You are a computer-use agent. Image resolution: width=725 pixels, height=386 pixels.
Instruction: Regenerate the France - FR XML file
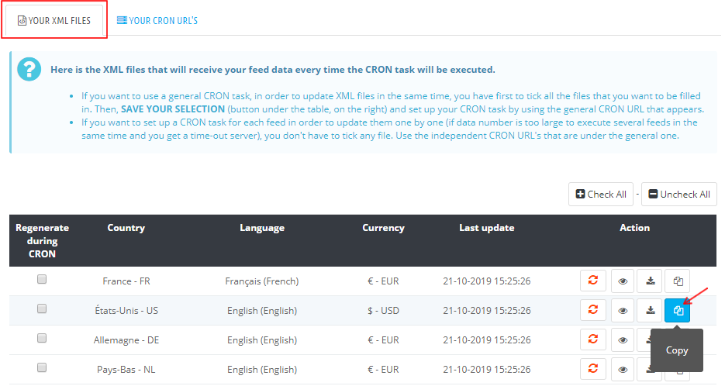(x=593, y=281)
